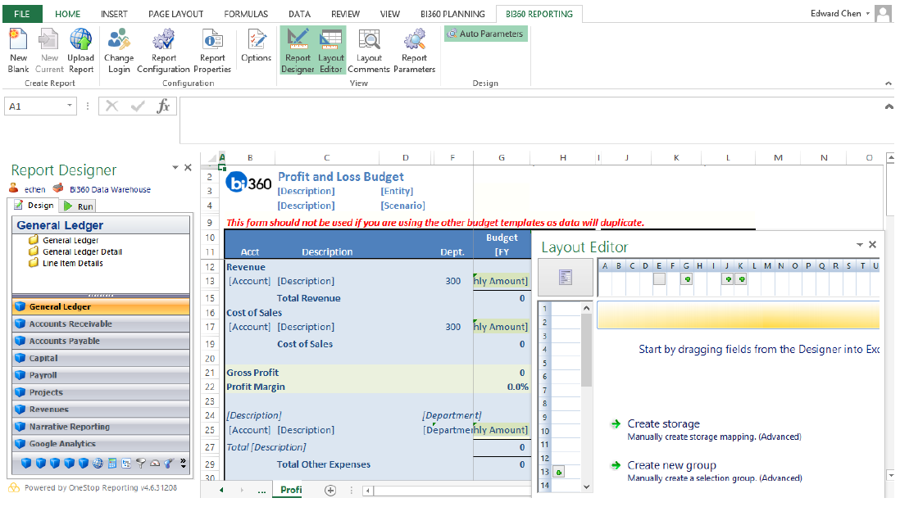Open the Edward Chen account dropdown
This screenshot has width=900, height=507.
point(868,13)
